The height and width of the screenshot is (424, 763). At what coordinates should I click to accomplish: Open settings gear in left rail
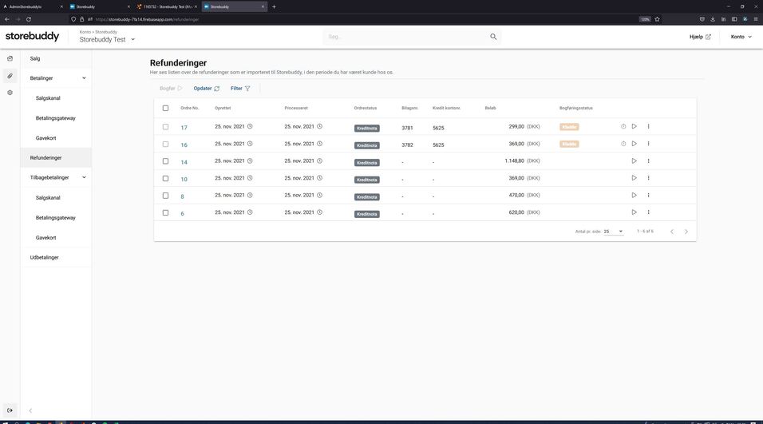[x=10, y=93]
